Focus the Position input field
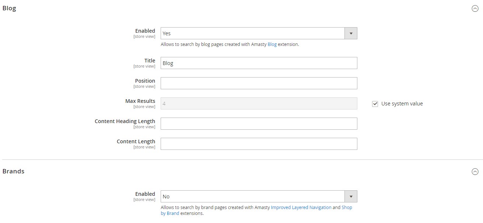The height and width of the screenshot is (223, 483). click(x=259, y=83)
